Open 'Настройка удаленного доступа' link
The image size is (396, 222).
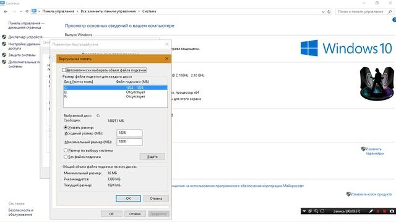click(24, 46)
